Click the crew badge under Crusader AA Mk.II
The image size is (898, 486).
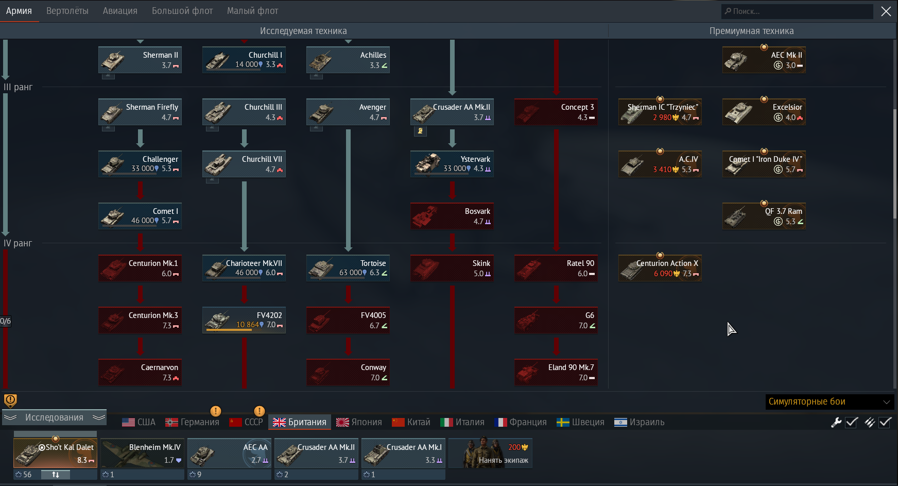[x=420, y=131]
